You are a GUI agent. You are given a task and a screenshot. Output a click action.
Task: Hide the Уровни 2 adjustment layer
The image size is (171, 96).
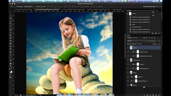click(x=128, y=64)
